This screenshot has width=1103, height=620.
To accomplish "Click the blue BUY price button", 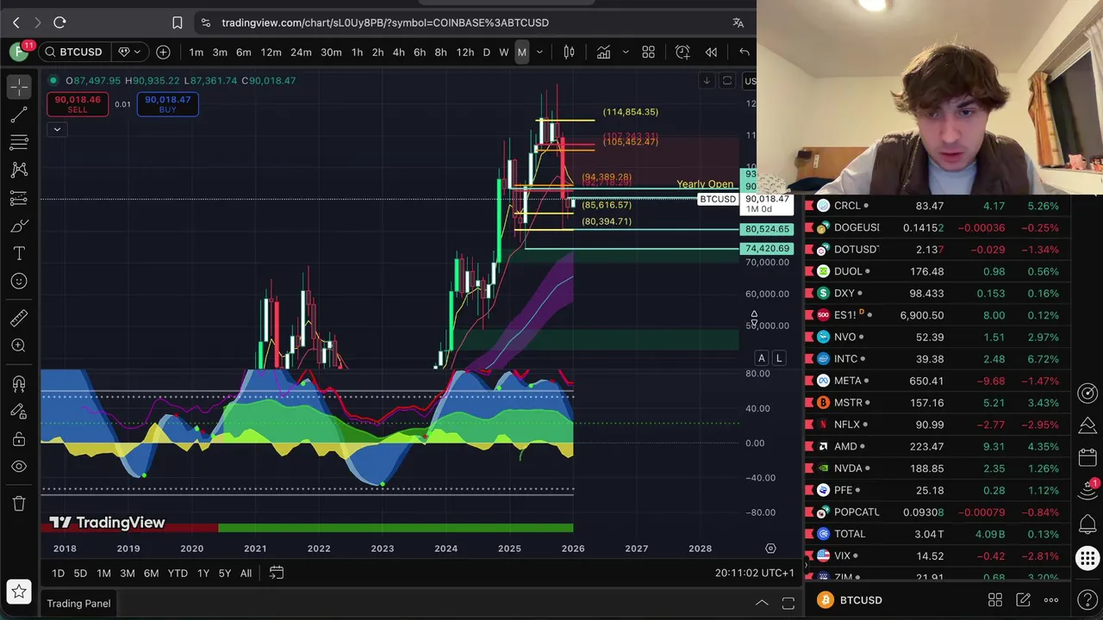I will click(x=167, y=104).
